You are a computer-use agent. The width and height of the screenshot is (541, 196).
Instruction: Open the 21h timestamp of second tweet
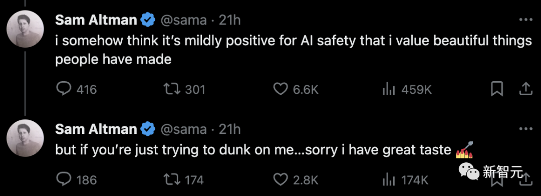click(230, 129)
